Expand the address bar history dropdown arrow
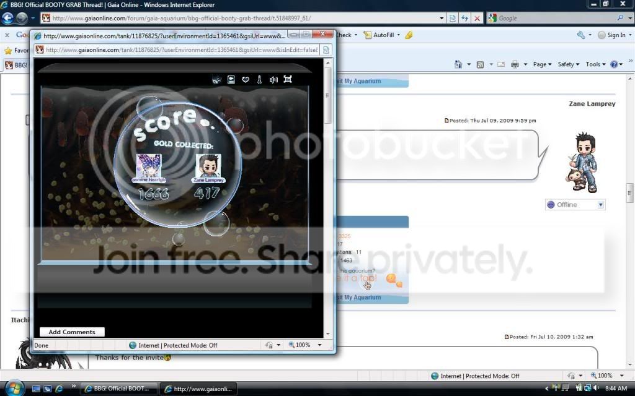Screen dimensions: 635x396 click(442, 18)
